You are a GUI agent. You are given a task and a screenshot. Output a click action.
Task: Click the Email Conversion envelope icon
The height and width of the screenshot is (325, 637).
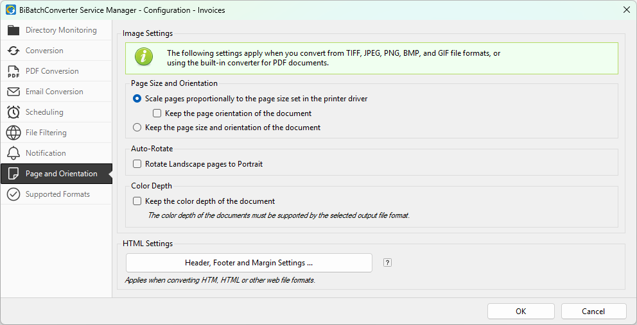[13, 92]
